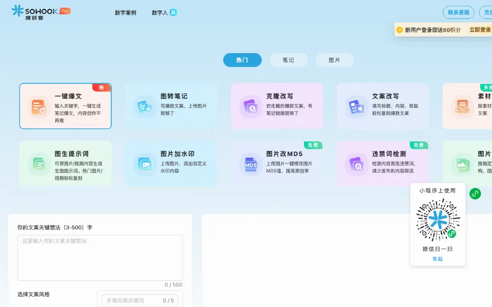
Task: Open the 图生提示词 card icon
Action: [x=39, y=164]
